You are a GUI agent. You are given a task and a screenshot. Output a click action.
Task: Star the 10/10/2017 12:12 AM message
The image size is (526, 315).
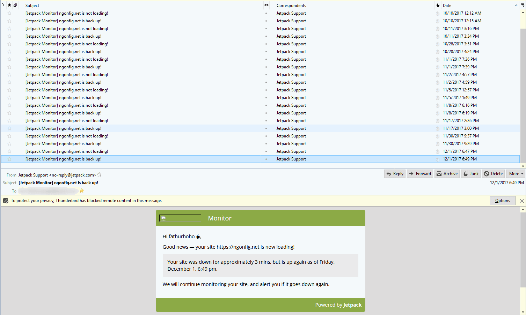coord(9,13)
